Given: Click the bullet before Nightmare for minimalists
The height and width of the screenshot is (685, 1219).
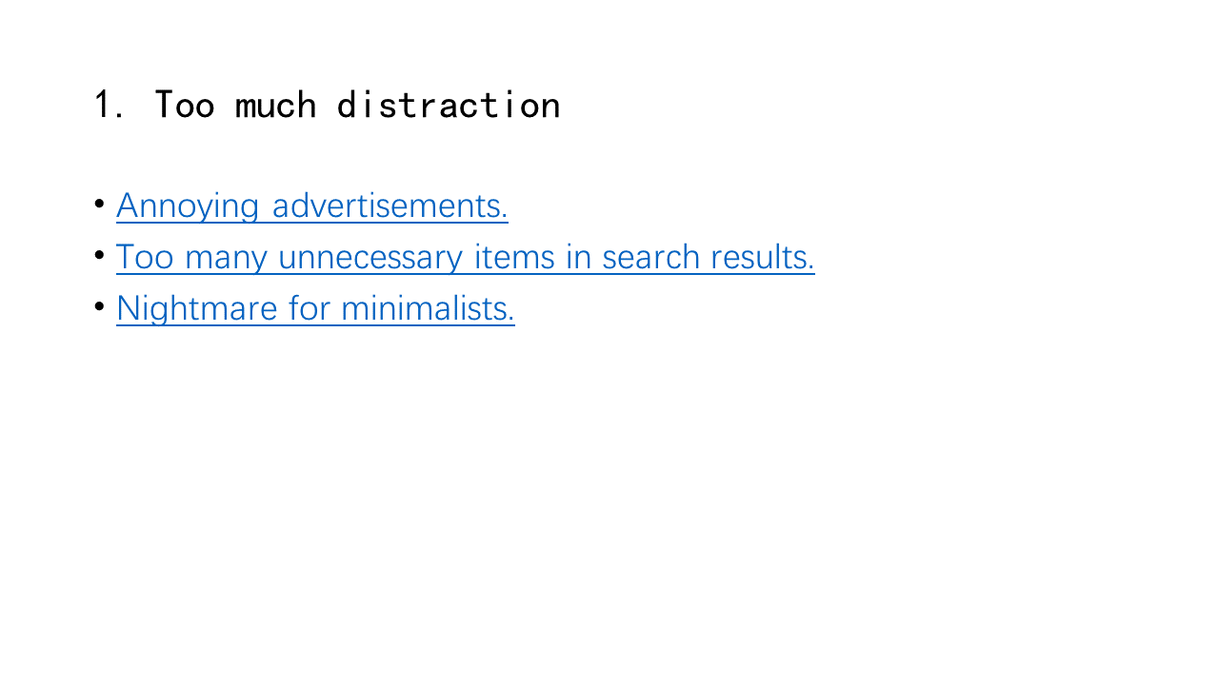Looking at the screenshot, I should pos(99,306).
